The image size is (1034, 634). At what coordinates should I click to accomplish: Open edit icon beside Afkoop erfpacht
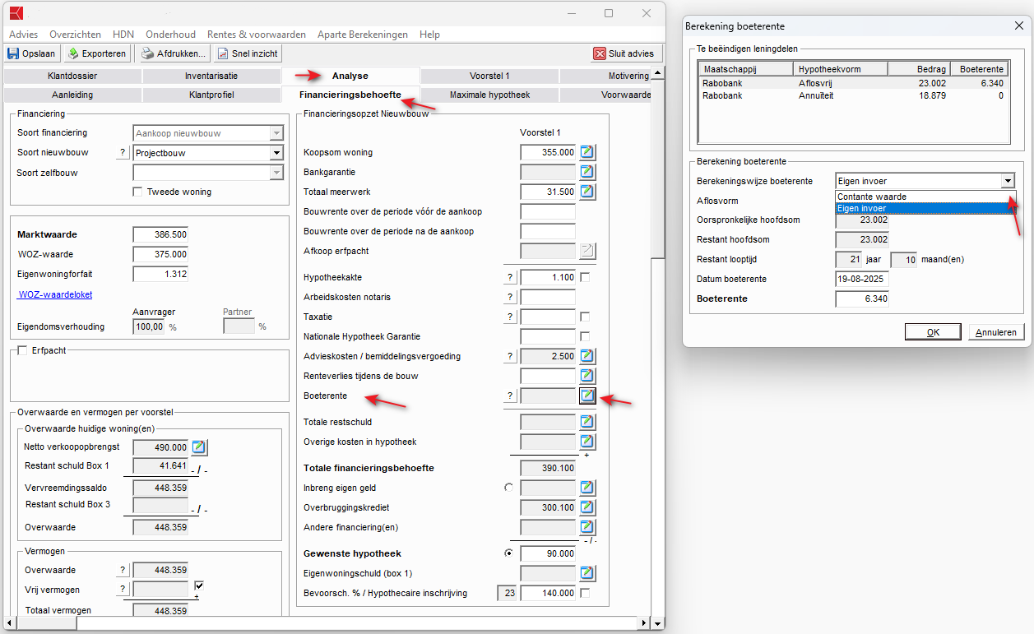coord(587,251)
